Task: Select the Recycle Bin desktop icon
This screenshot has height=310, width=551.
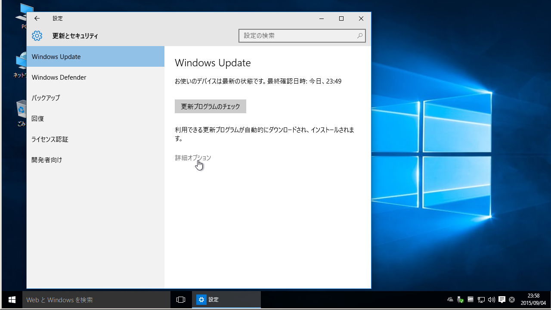Action: coord(22,113)
